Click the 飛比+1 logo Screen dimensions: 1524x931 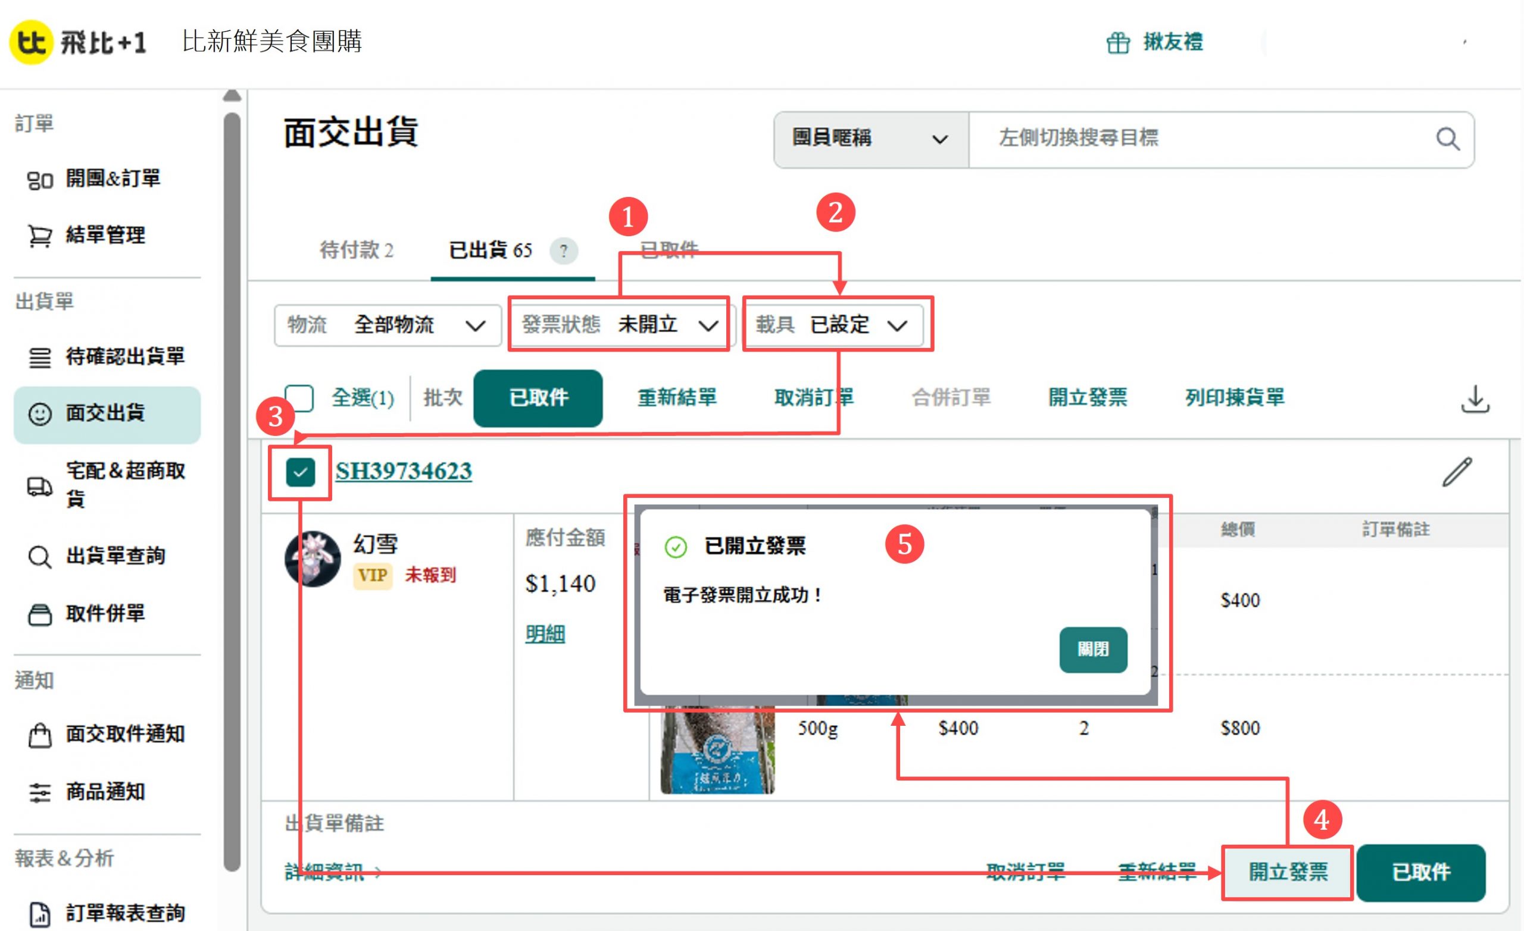(x=78, y=43)
